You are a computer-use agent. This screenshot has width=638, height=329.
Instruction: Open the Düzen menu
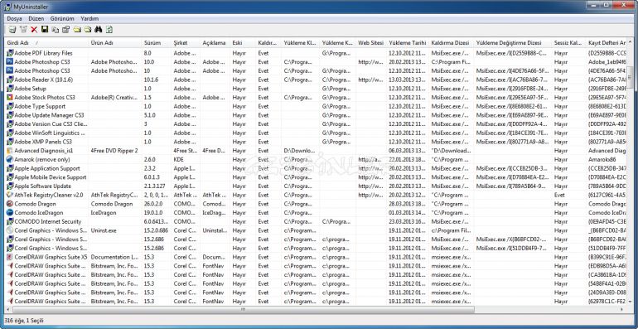pos(36,19)
